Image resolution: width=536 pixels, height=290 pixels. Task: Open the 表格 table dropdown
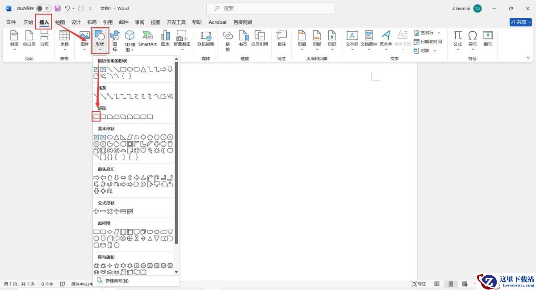[64, 41]
